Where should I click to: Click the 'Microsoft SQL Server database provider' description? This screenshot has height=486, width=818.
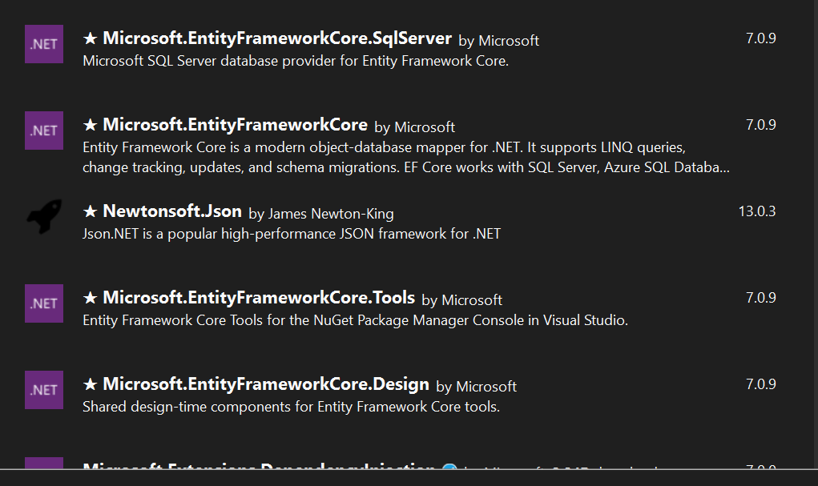pyautogui.click(x=296, y=61)
